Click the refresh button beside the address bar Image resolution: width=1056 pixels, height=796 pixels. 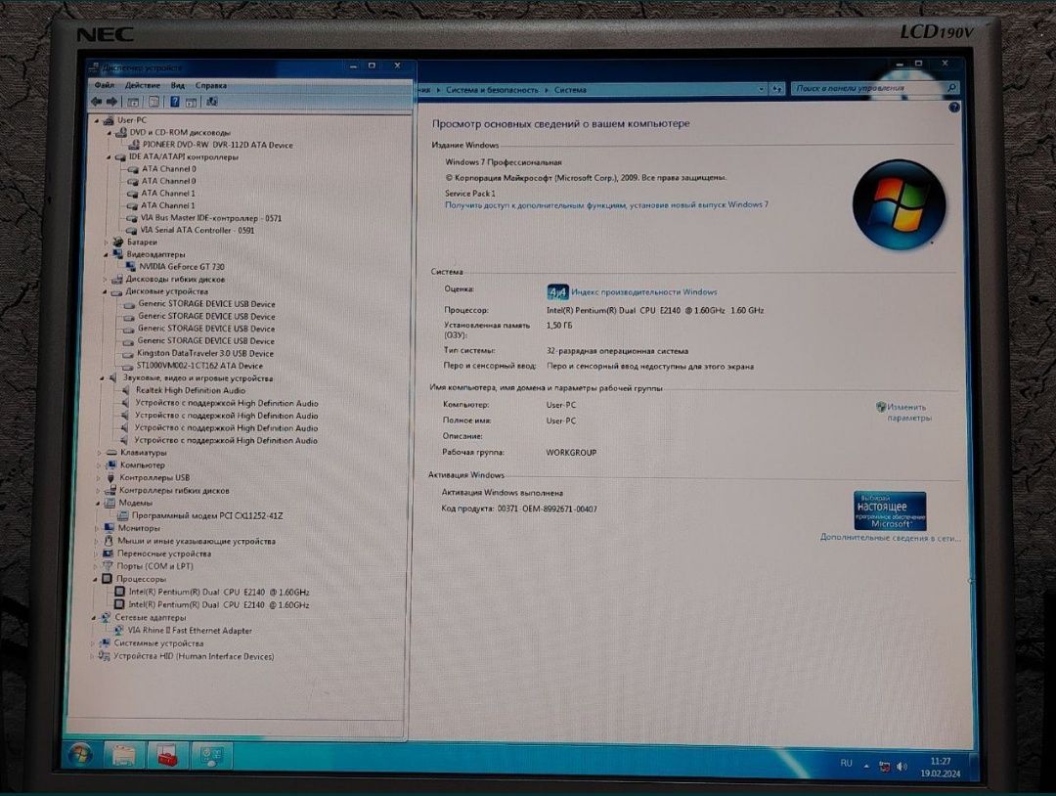[x=778, y=89]
